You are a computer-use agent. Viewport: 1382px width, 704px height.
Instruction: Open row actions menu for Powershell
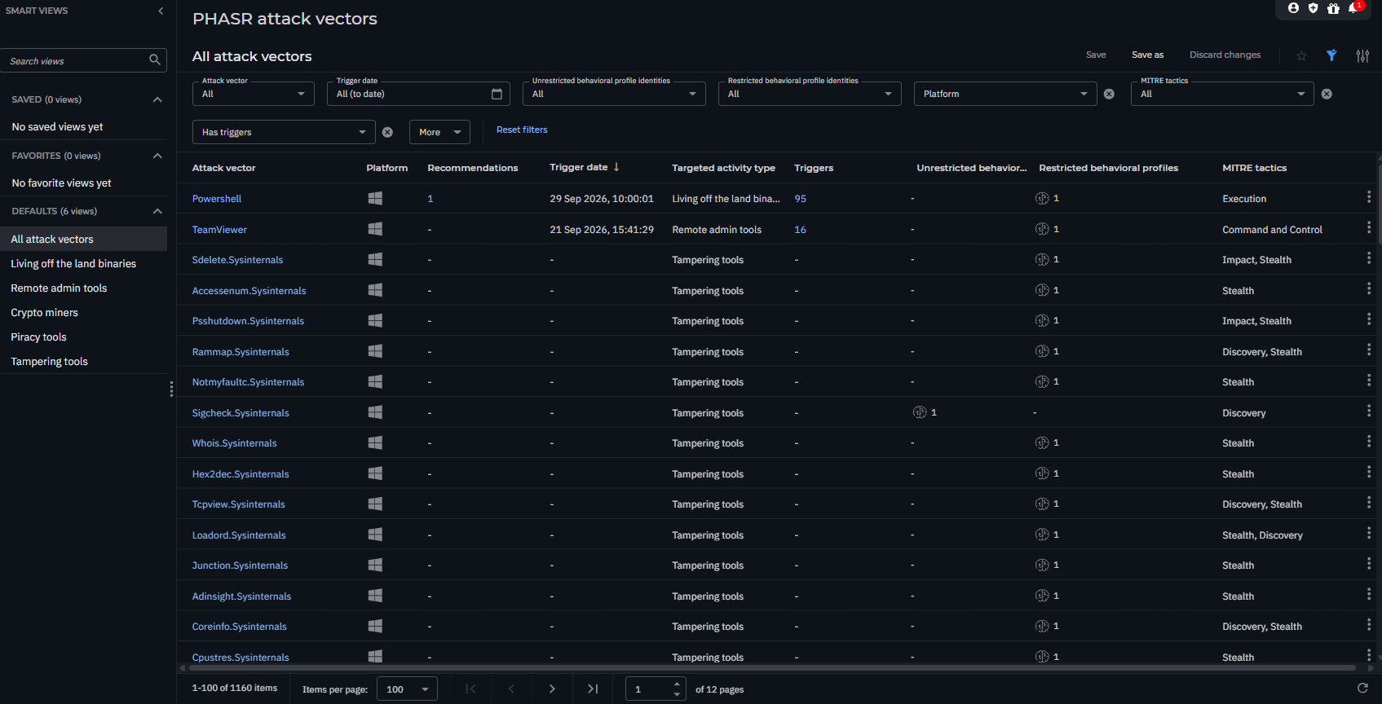click(1368, 197)
